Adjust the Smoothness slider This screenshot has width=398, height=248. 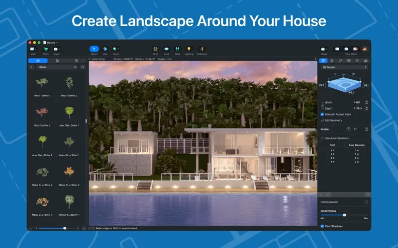pyautogui.click(x=344, y=215)
